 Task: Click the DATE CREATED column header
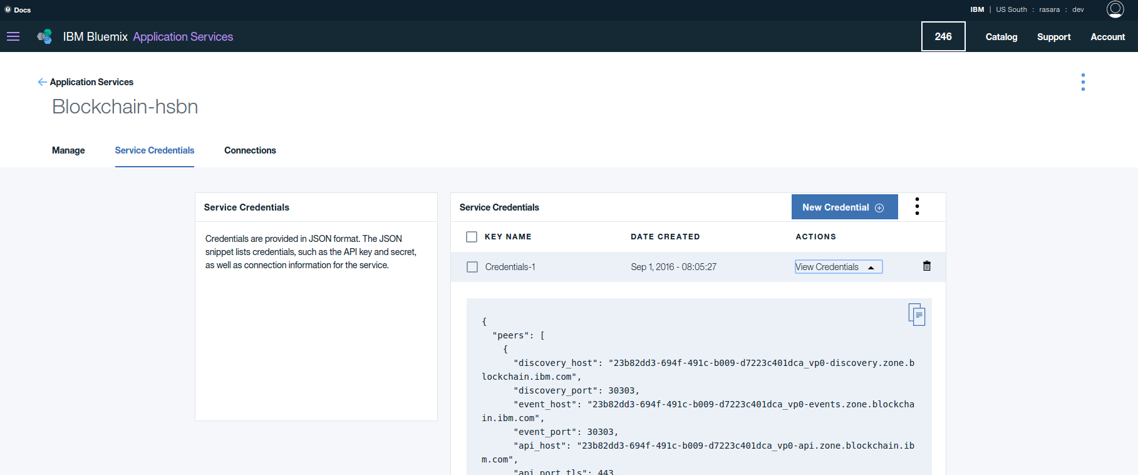pos(665,237)
